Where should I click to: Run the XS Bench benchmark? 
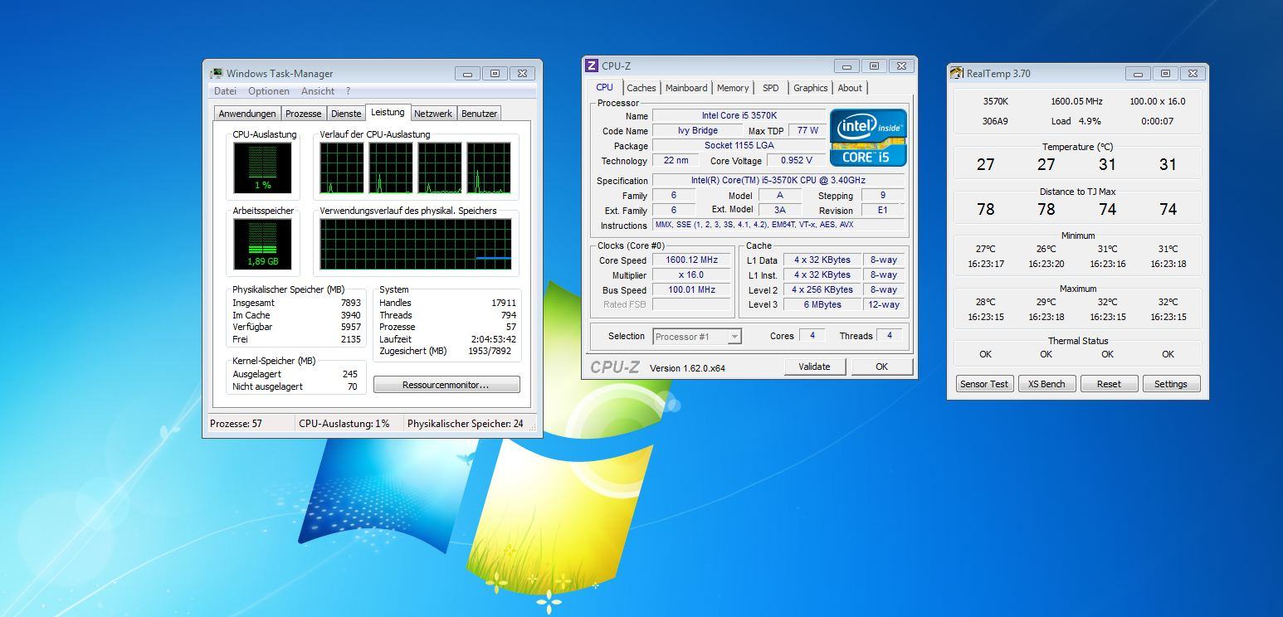tap(1046, 384)
